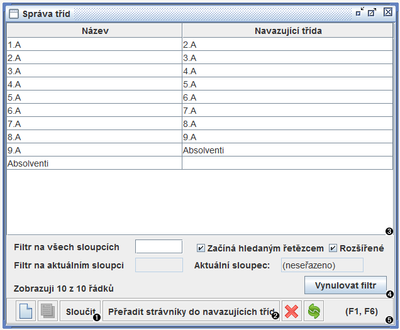Minimize the Správa tříd internal window
Viewport: 400px width, 330px height.
(360, 12)
